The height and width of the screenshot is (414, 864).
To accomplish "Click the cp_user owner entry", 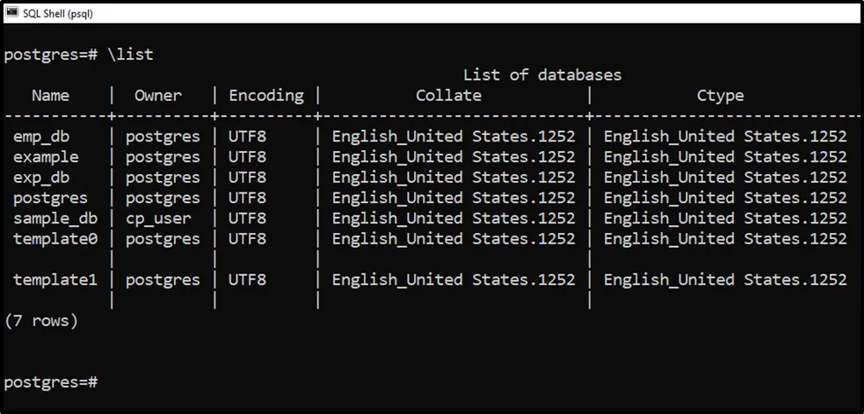I will click(158, 218).
